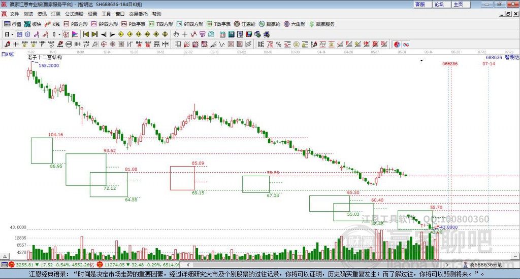
Task: Open the 文件 menu
Action: pos(14,14)
